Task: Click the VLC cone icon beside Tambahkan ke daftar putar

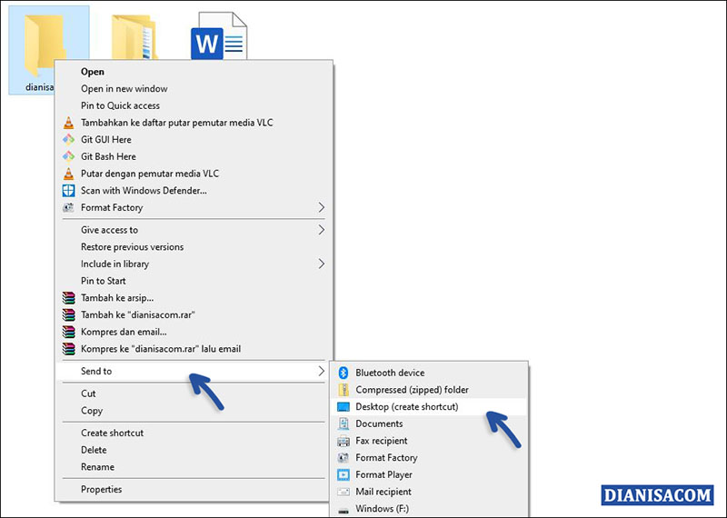Action: point(69,123)
